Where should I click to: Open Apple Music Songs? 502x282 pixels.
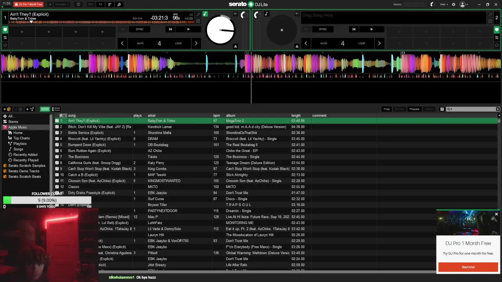pos(18,149)
